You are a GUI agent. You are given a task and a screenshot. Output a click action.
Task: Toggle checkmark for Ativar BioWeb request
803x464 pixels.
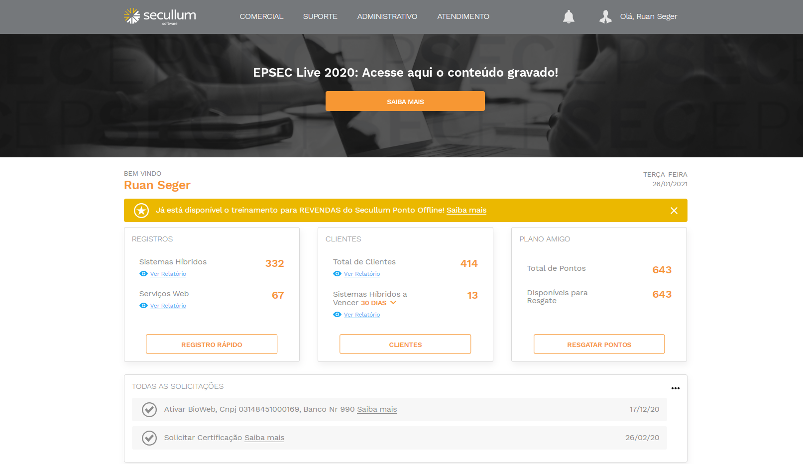click(x=149, y=410)
